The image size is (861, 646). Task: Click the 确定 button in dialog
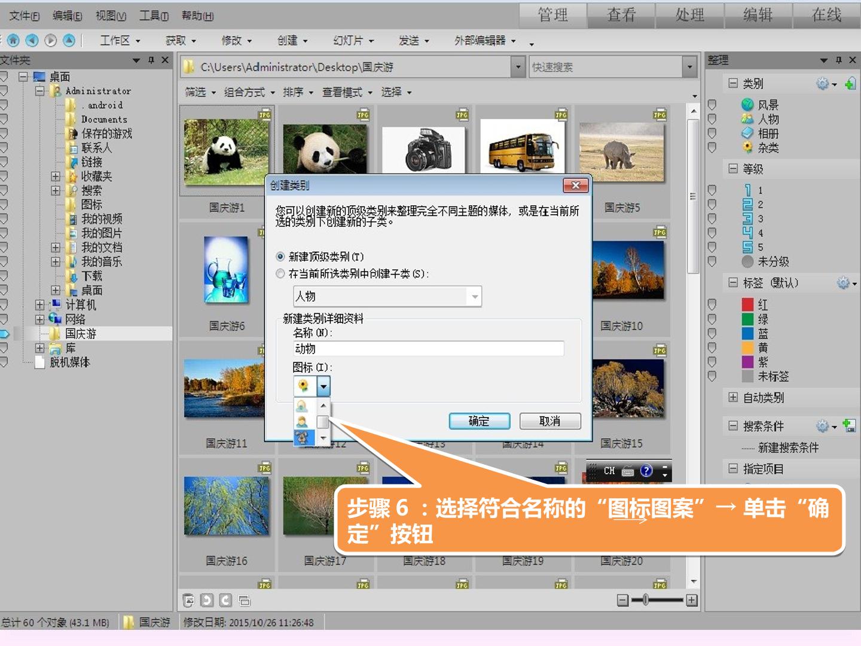480,421
